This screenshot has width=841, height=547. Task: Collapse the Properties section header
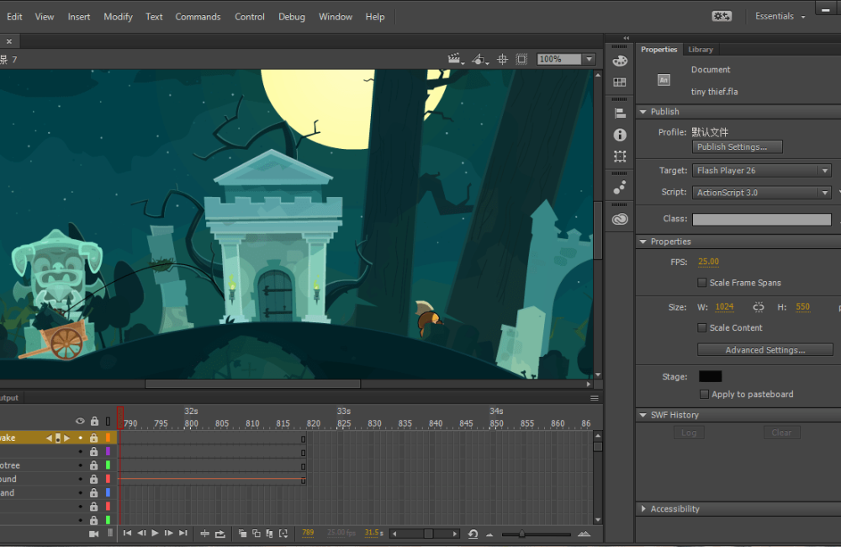click(x=643, y=242)
